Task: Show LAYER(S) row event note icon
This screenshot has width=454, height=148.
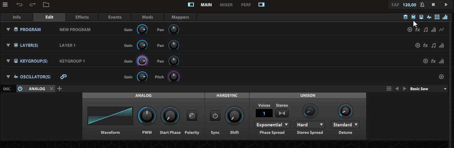Action: (x=434, y=45)
